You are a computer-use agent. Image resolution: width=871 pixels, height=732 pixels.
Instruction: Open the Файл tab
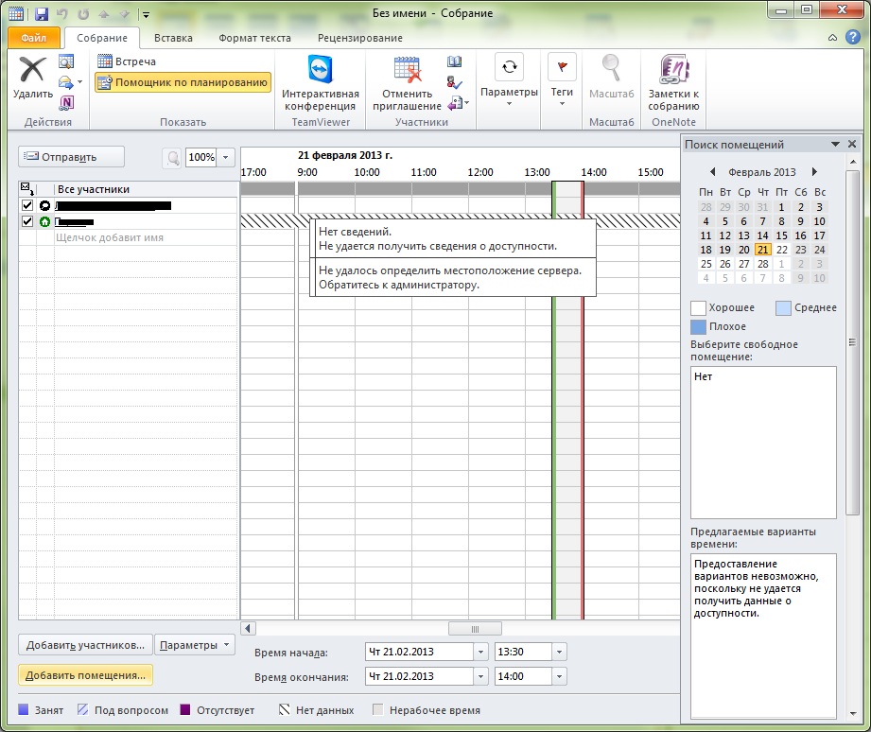coord(34,37)
